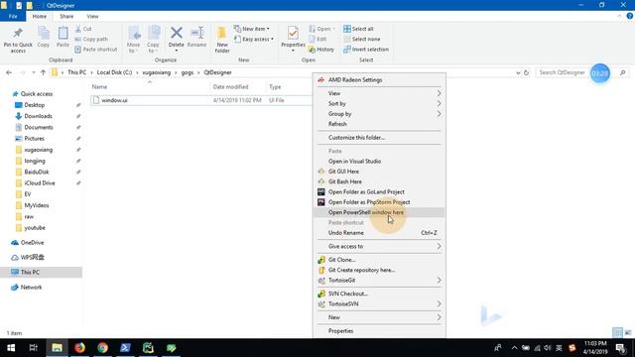Open the New item dropdown

[x=251, y=29]
